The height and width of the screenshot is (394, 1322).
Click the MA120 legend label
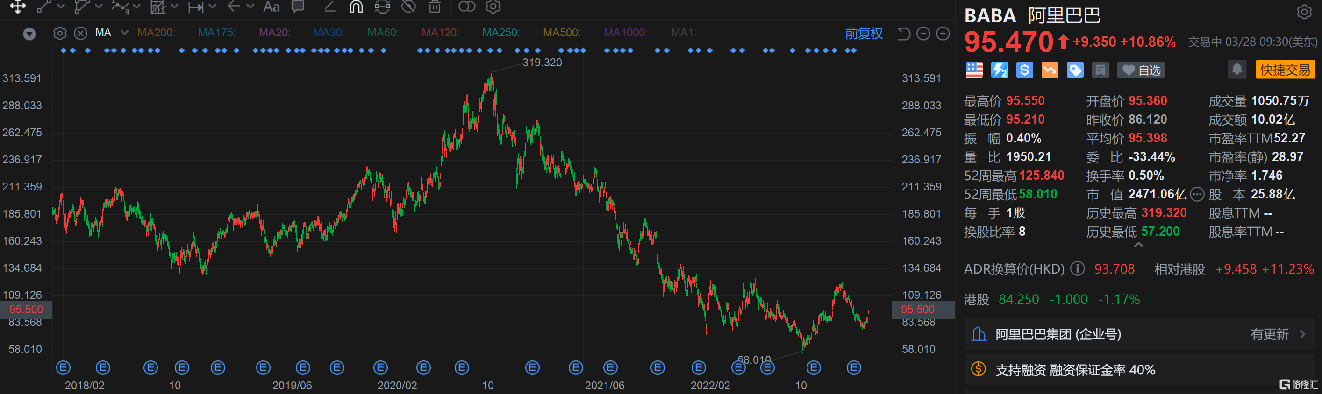click(440, 33)
